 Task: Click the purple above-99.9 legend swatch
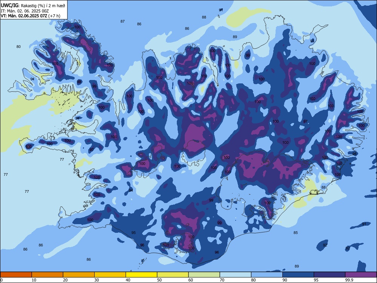(x=361, y=275)
